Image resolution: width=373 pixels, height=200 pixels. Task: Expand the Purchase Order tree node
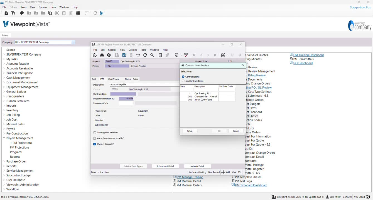pyautogui.click(x=4, y=162)
